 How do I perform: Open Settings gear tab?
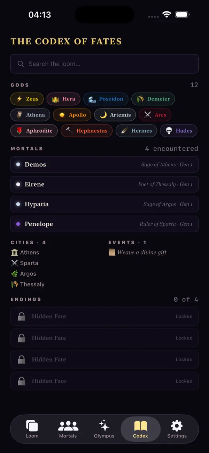pyautogui.click(x=177, y=426)
